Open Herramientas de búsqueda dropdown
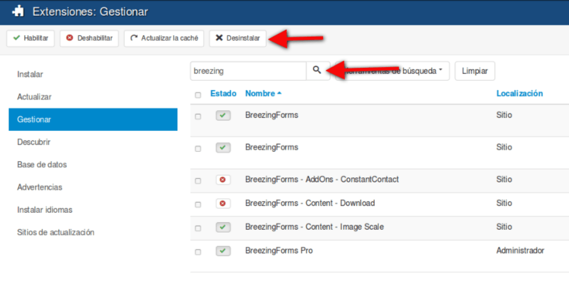 (393, 71)
